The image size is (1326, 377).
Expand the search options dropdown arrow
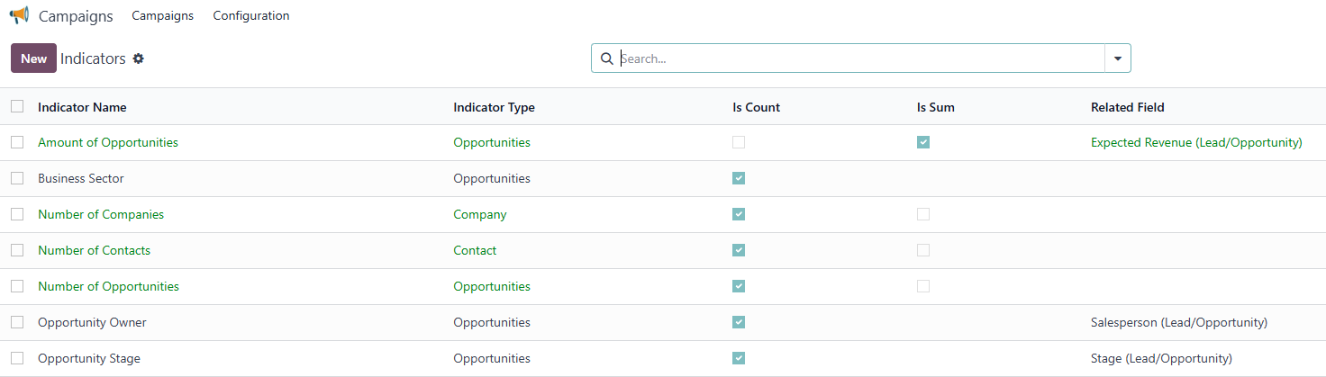tap(1117, 58)
